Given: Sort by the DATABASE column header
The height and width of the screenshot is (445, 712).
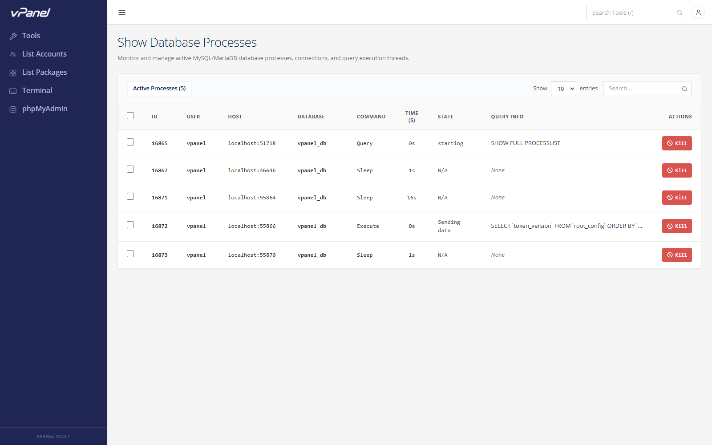Looking at the screenshot, I should pyautogui.click(x=311, y=117).
